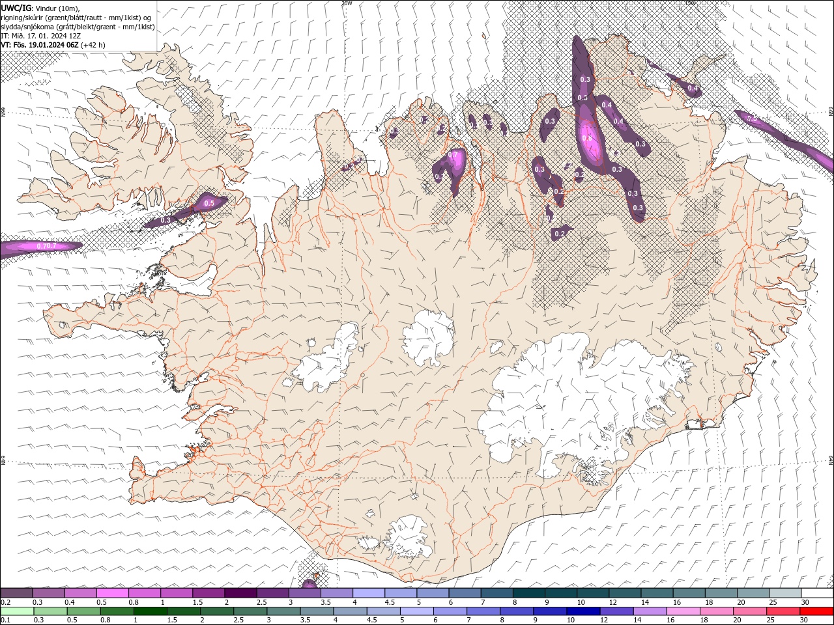Click the '(+42 h)' forecast offset text

pyautogui.click(x=93, y=45)
